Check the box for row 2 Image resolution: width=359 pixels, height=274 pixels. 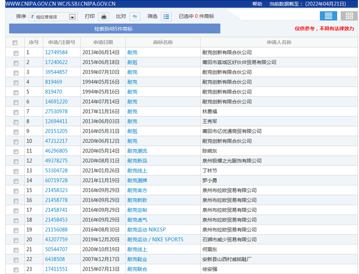(16, 63)
